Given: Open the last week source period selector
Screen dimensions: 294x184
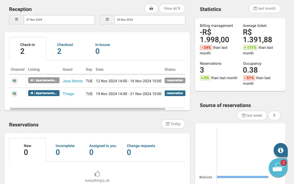Looking at the screenshot, I should tap(252, 115).
